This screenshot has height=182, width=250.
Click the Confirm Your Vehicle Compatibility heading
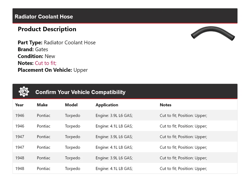80,92
